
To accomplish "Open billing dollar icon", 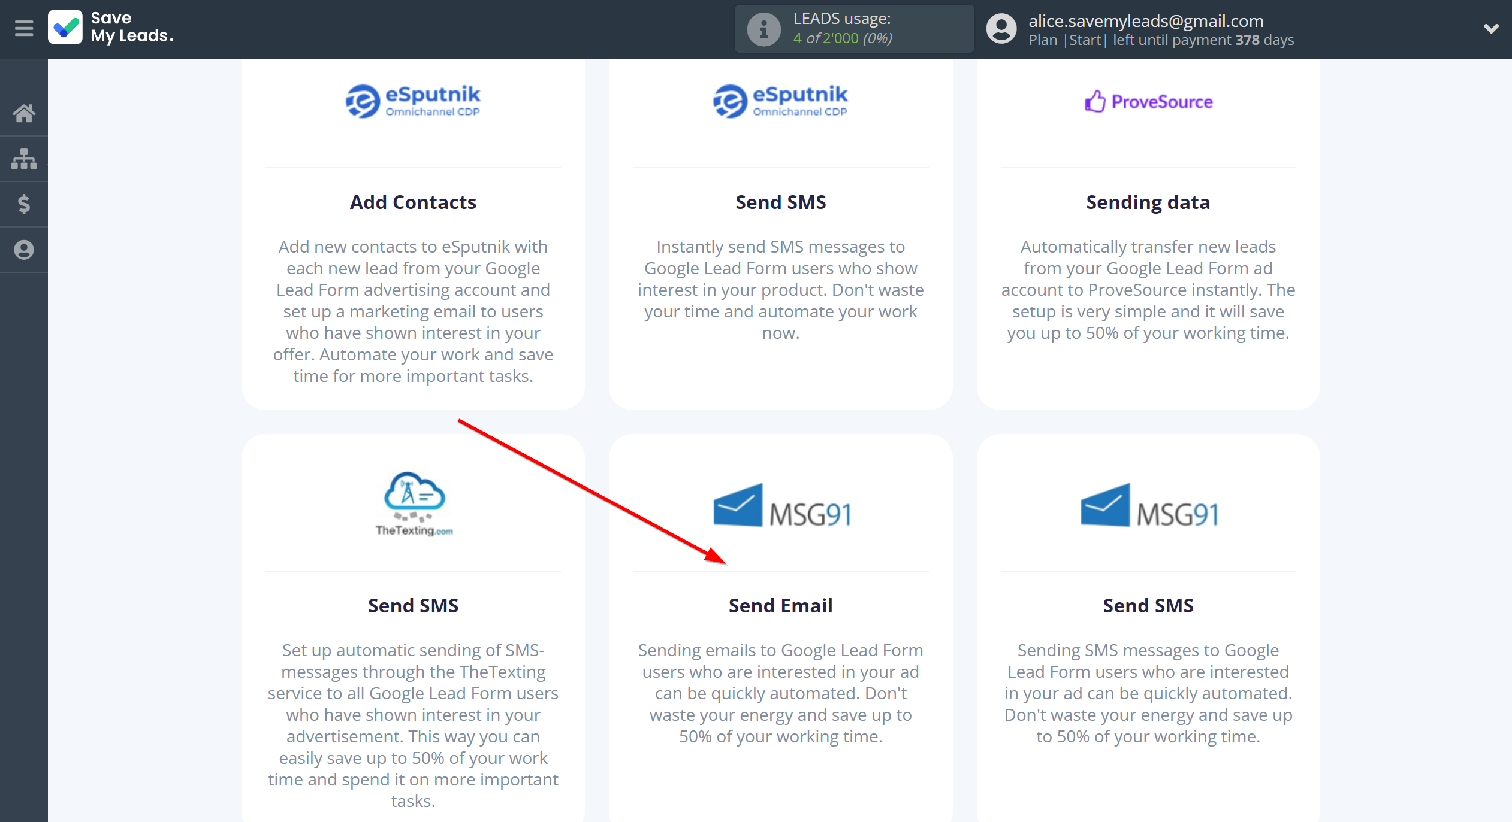I will pos(24,204).
